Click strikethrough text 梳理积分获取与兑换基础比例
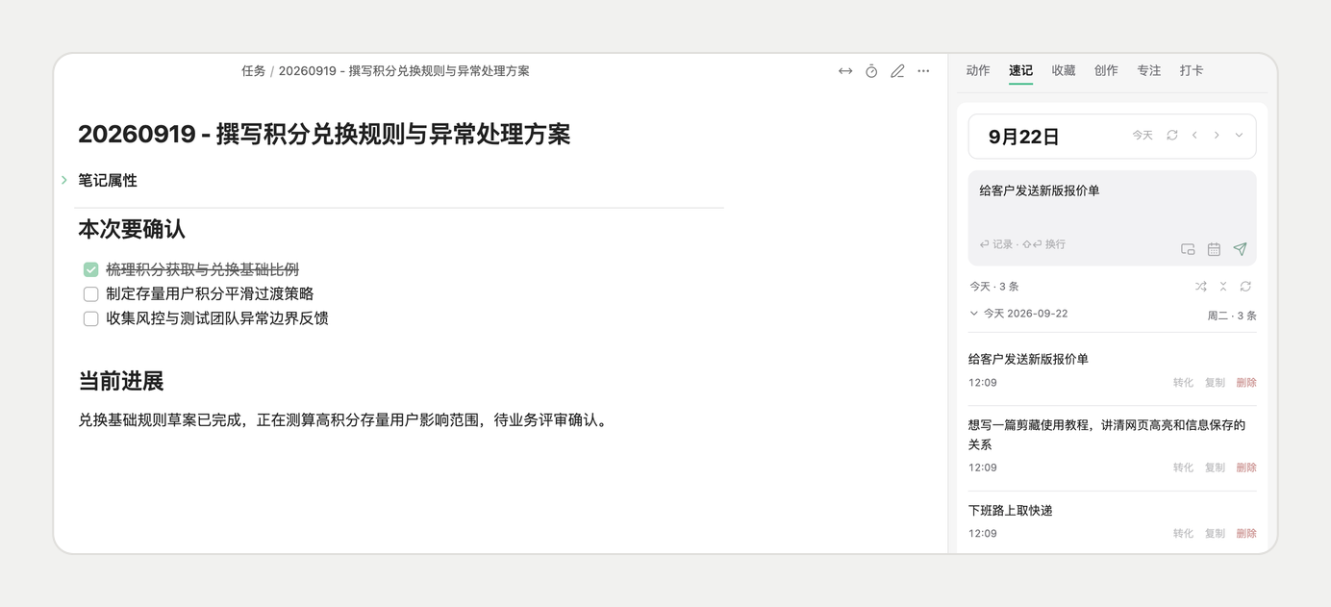Image resolution: width=1331 pixels, height=607 pixels. (203, 270)
